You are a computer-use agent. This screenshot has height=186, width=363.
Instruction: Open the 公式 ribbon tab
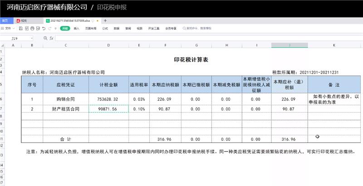coord(105,28)
